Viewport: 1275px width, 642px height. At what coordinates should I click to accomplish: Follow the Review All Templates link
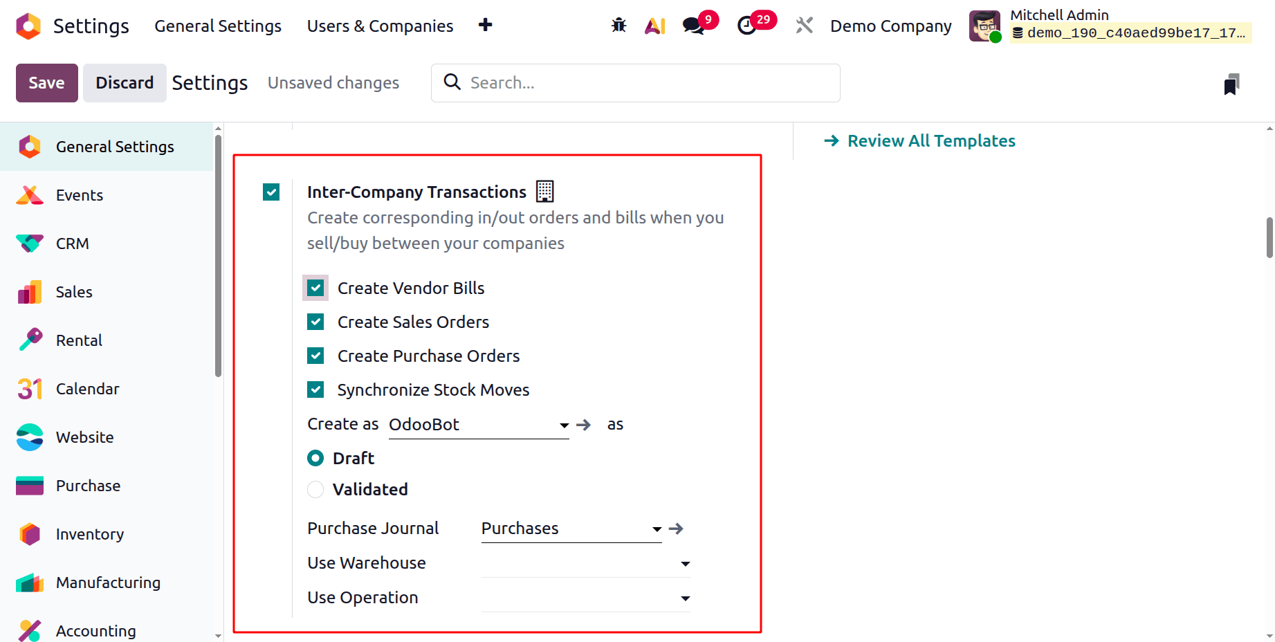pos(930,140)
